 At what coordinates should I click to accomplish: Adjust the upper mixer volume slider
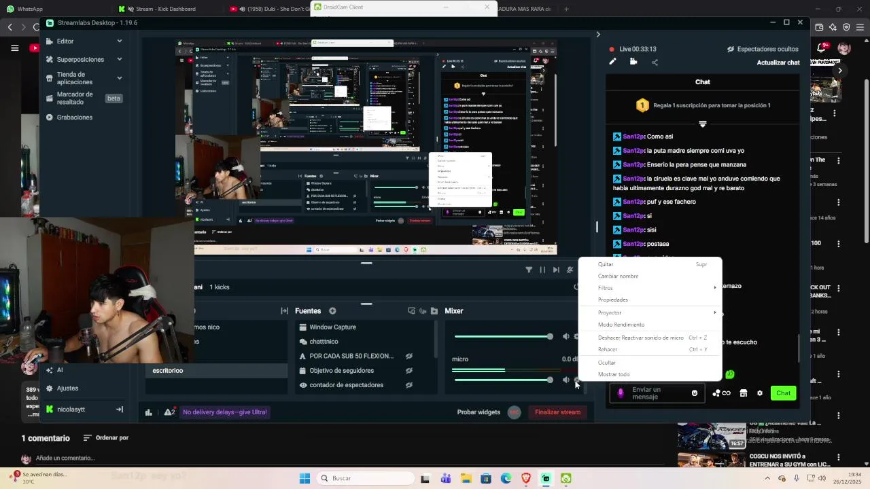503,336
